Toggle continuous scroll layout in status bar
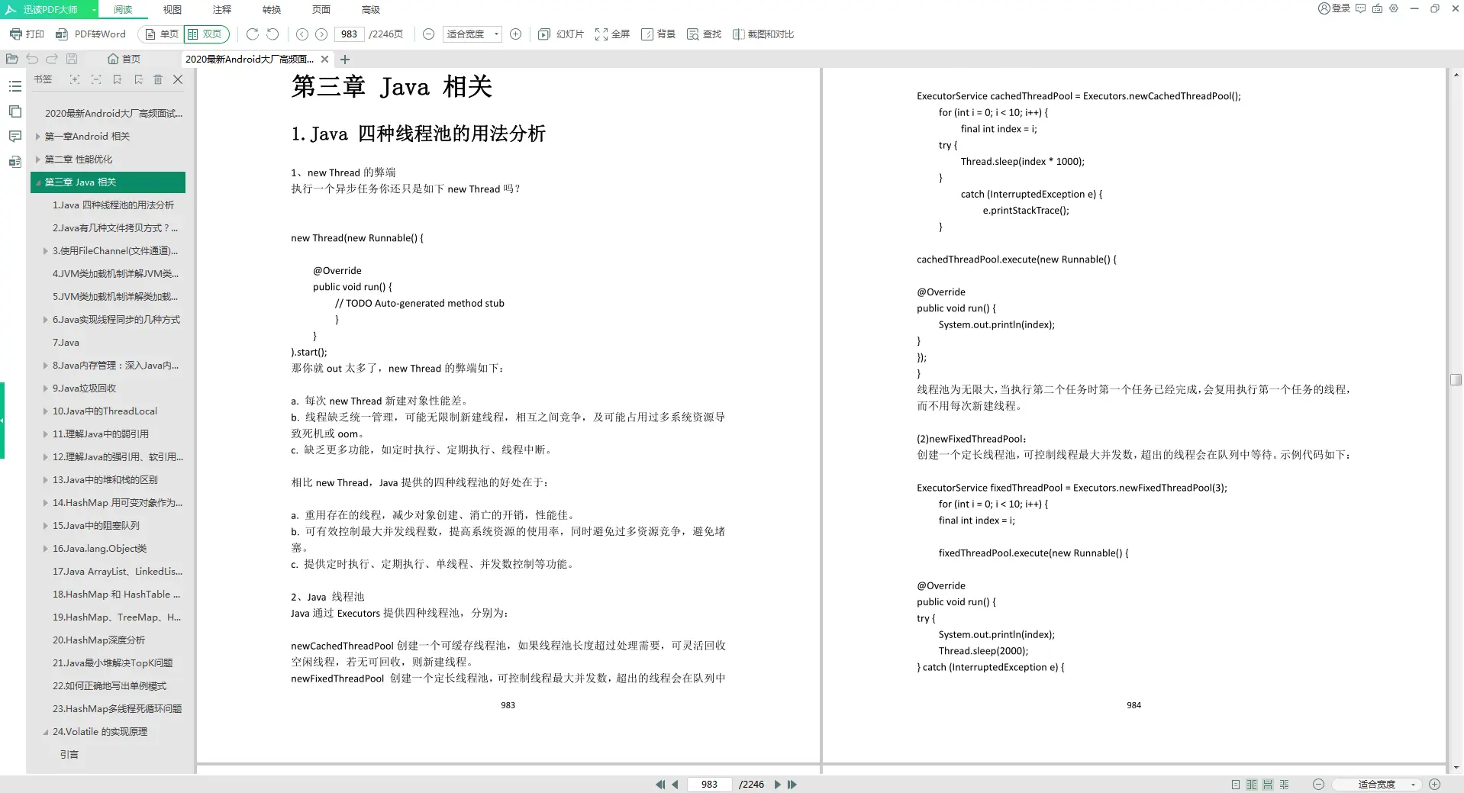Image resolution: width=1464 pixels, height=793 pixels. 1267,784
